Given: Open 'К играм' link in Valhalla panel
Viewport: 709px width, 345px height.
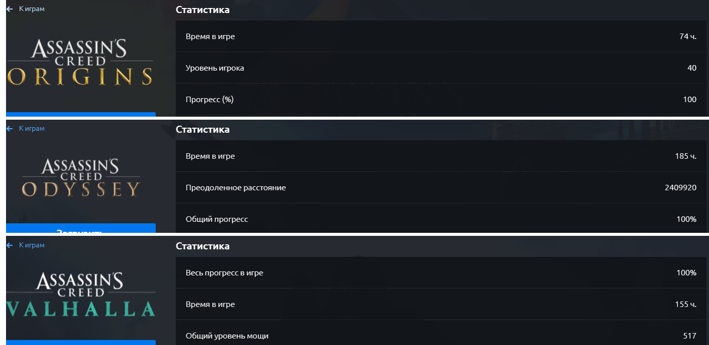Looking at the screenshot, I should (x=32, y=245).
